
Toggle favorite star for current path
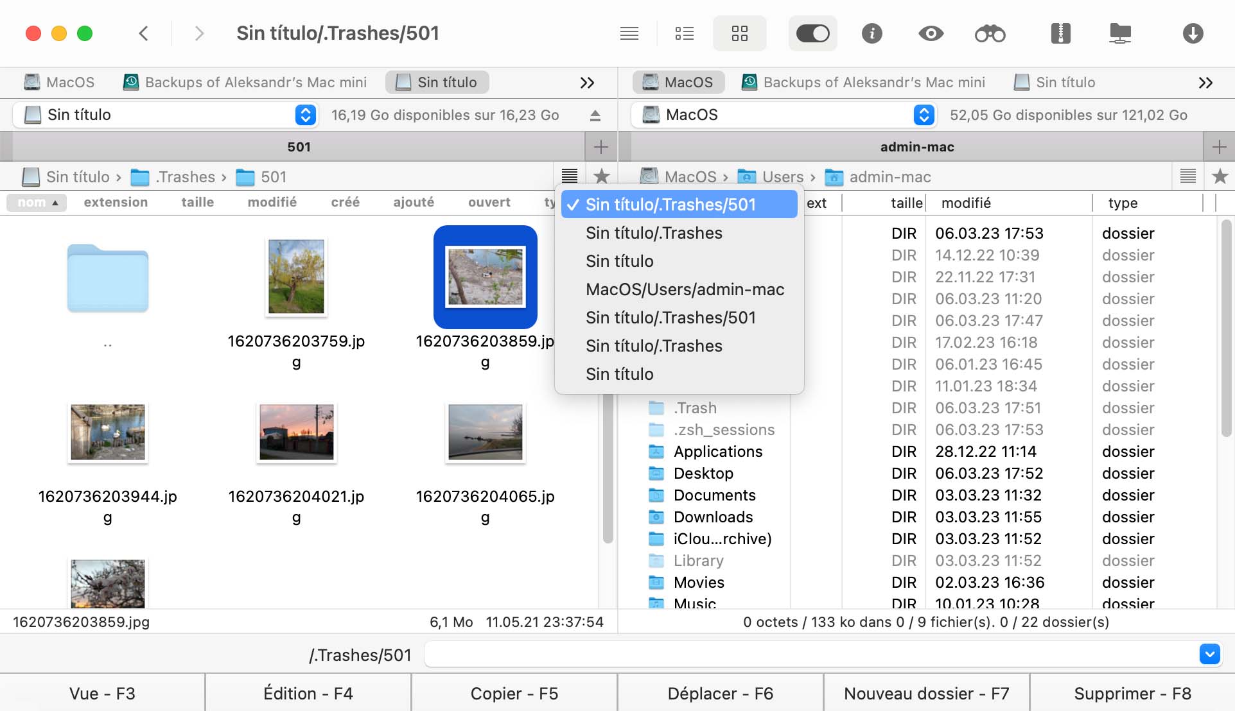(603, 176)
